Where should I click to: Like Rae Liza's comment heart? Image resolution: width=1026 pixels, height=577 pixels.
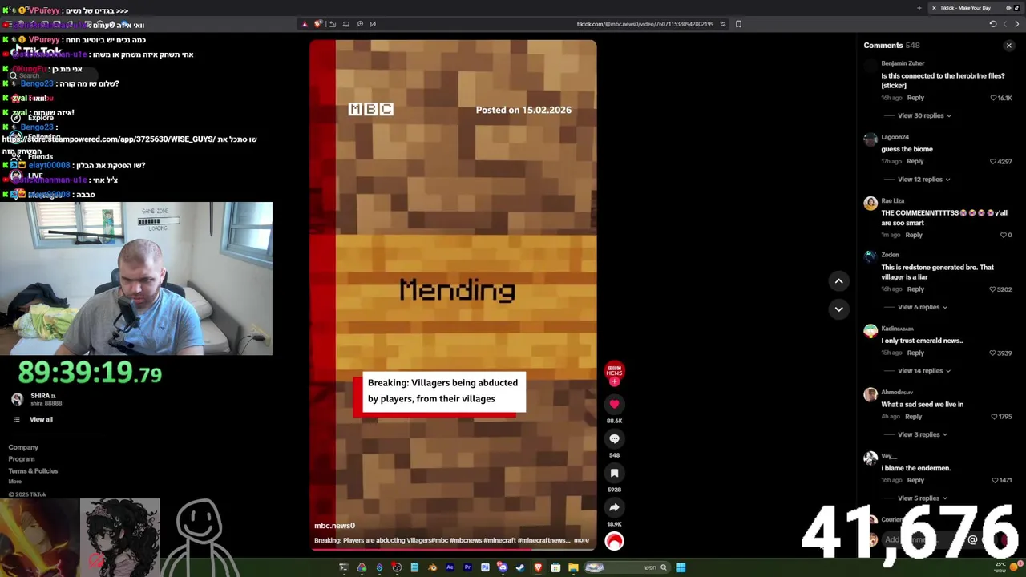pos(1005,236)
